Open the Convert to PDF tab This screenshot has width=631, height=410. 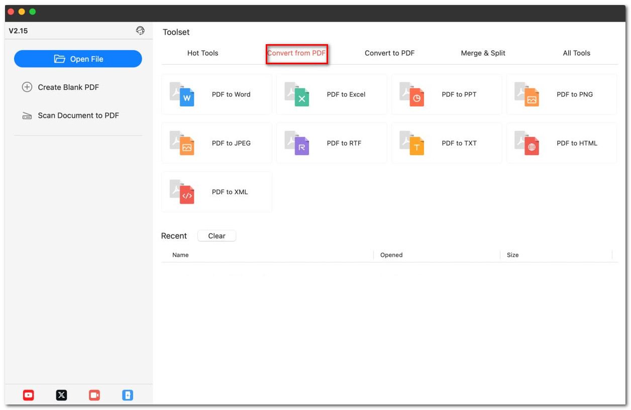[389, 53]
